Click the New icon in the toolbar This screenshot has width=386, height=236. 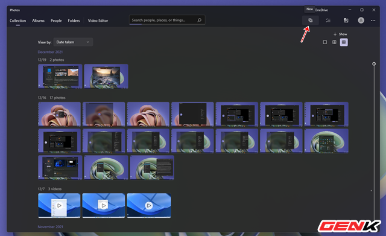[311, 21]
